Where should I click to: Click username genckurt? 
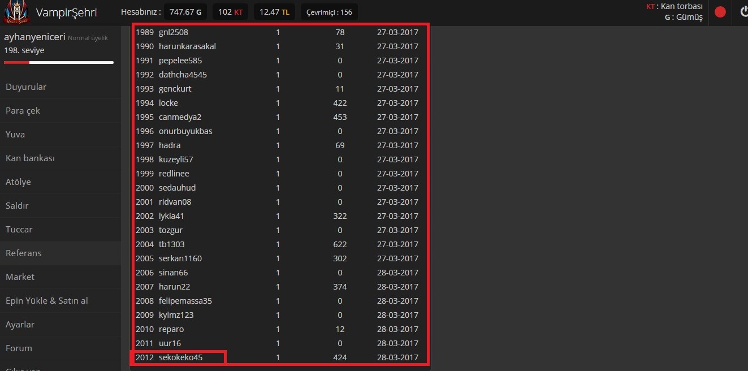(175, 89)
